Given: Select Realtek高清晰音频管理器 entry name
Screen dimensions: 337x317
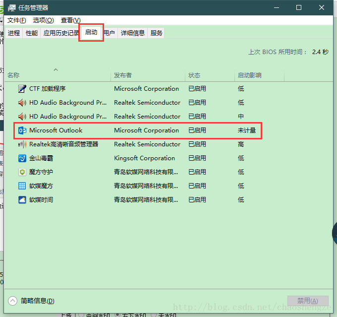Looking at the screenshot, I should coord(63,144).
